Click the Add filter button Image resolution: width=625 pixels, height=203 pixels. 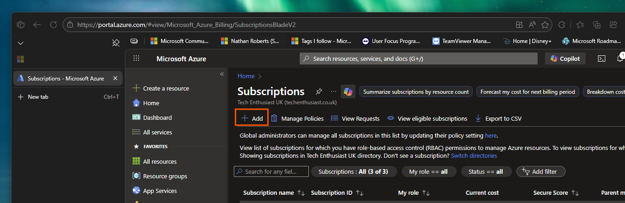(x=541, y=171)
